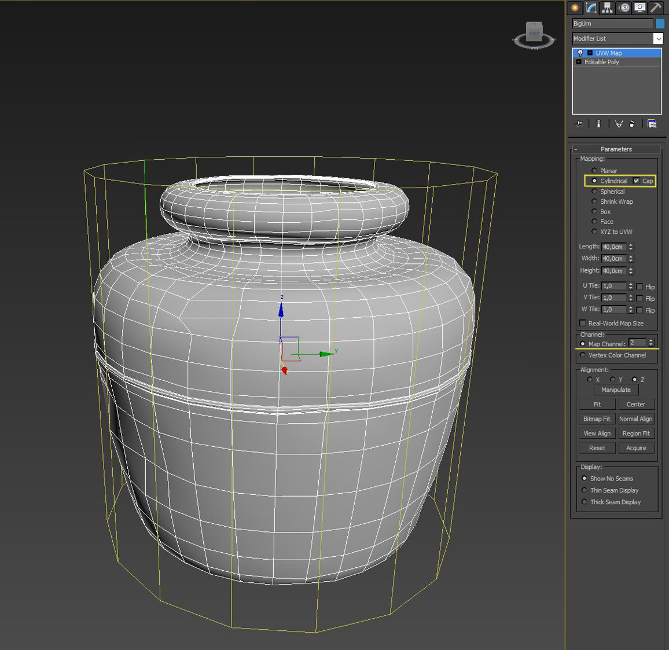
Task: Open the Create command panel tab
Action: click(x=575, y=8)
